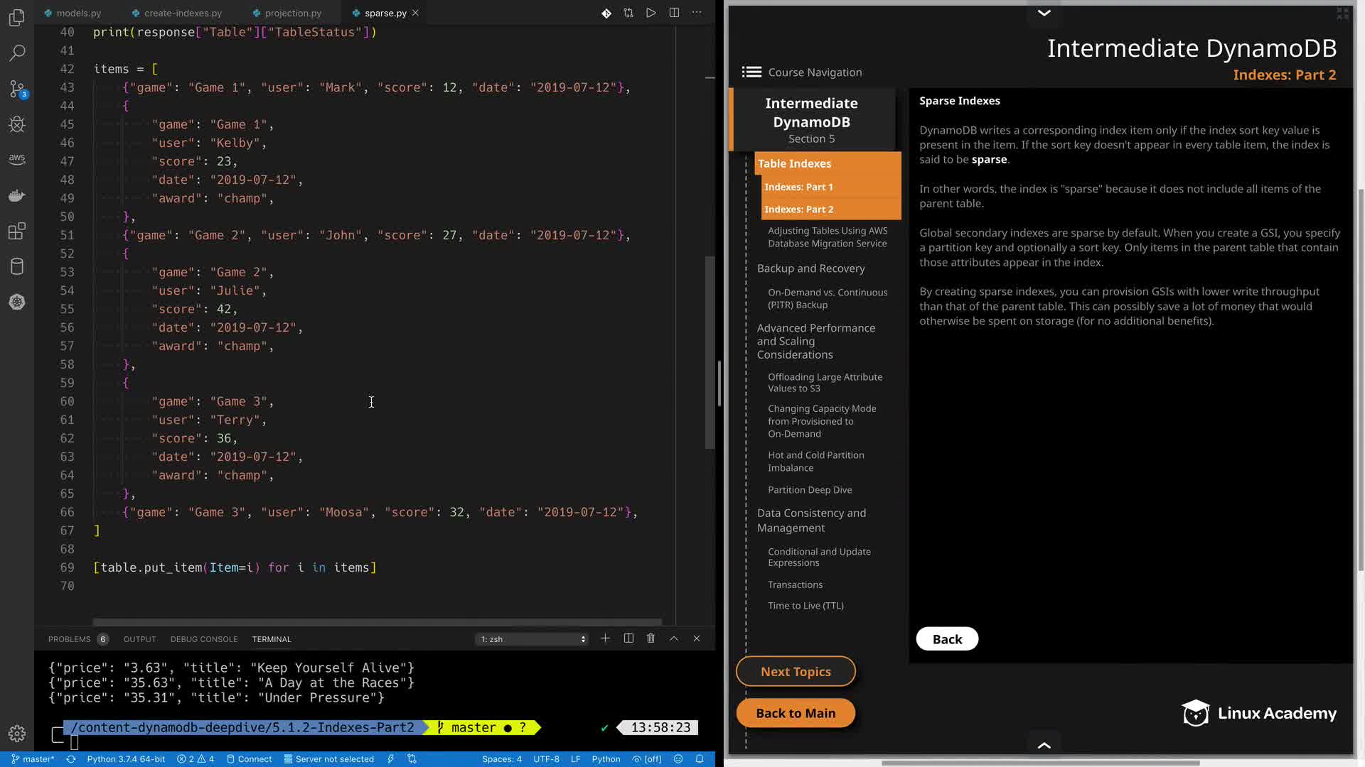
Task: Click the Next Topics button
Action: pos(796,671)
